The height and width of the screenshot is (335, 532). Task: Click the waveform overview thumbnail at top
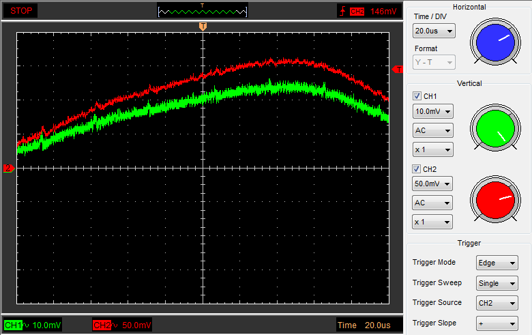click(x=203, y=11)
